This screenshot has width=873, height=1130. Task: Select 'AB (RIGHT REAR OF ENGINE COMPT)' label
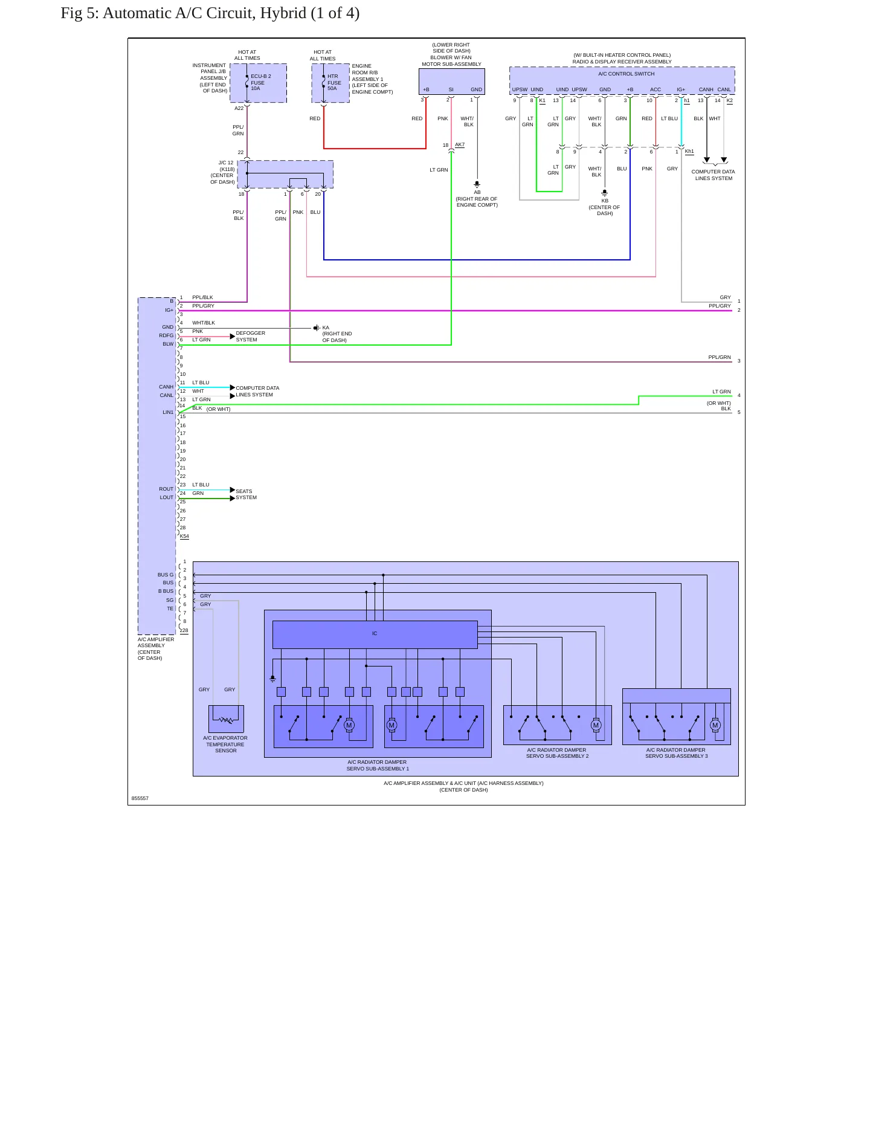477,199
